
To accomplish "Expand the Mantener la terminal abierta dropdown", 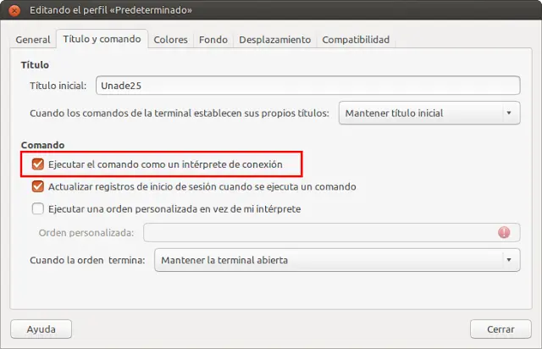I will point(337,260).
